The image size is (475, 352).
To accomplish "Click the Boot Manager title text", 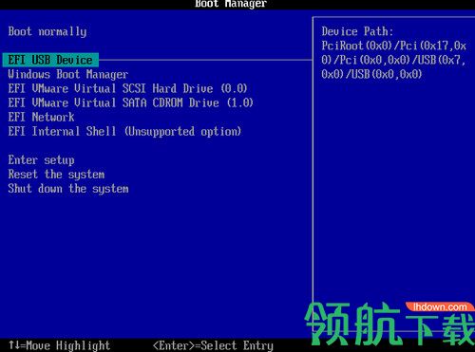I will (x=231, y=4).
